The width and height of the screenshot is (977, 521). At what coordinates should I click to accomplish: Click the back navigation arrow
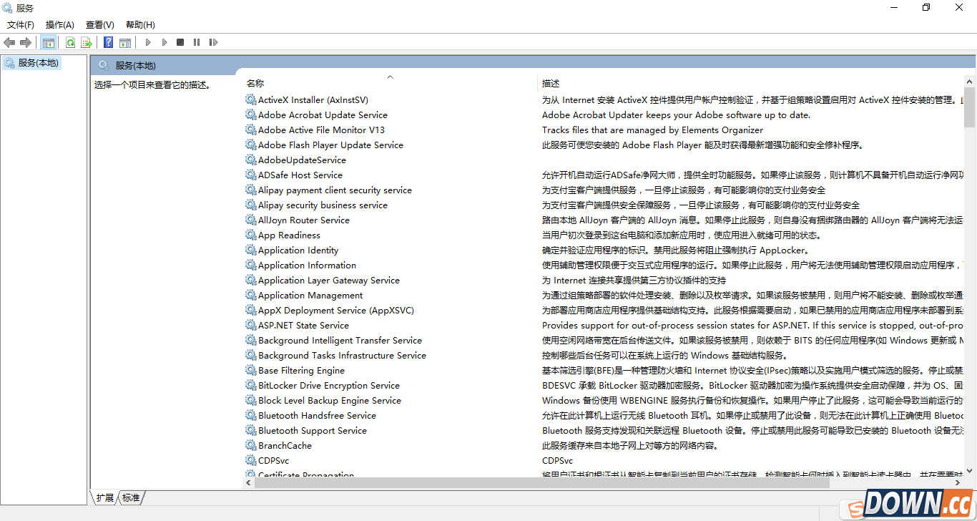coord(9,42)
